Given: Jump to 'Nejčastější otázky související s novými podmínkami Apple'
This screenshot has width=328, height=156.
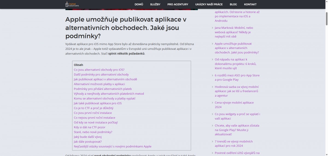Looking at the screenshot, I should (x=113, y=146).
